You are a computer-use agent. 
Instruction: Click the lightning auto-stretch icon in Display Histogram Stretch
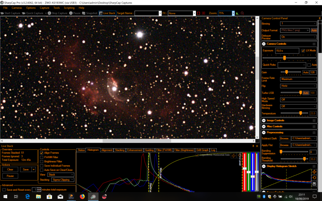point(314,172)
